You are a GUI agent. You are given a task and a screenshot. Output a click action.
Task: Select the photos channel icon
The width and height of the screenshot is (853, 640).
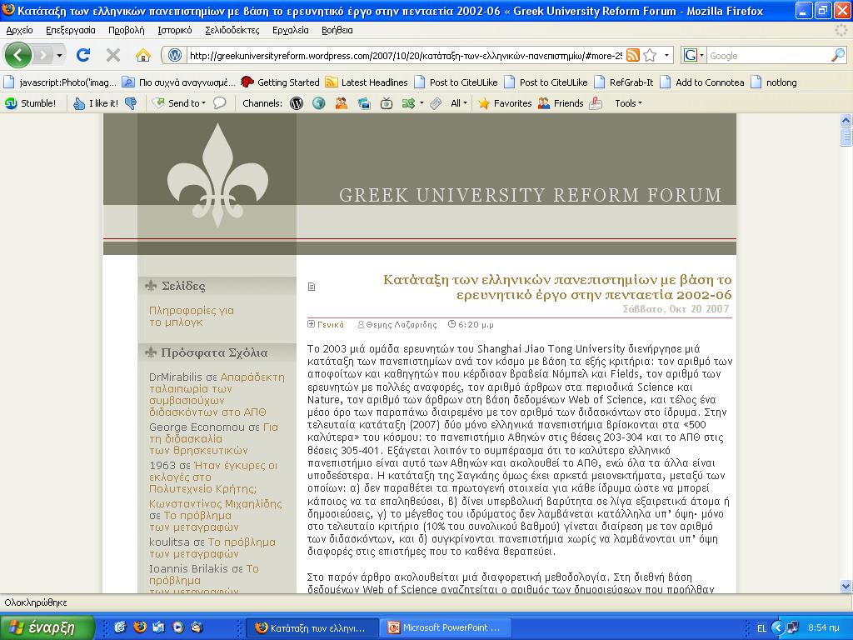click(x=364, y=103)
